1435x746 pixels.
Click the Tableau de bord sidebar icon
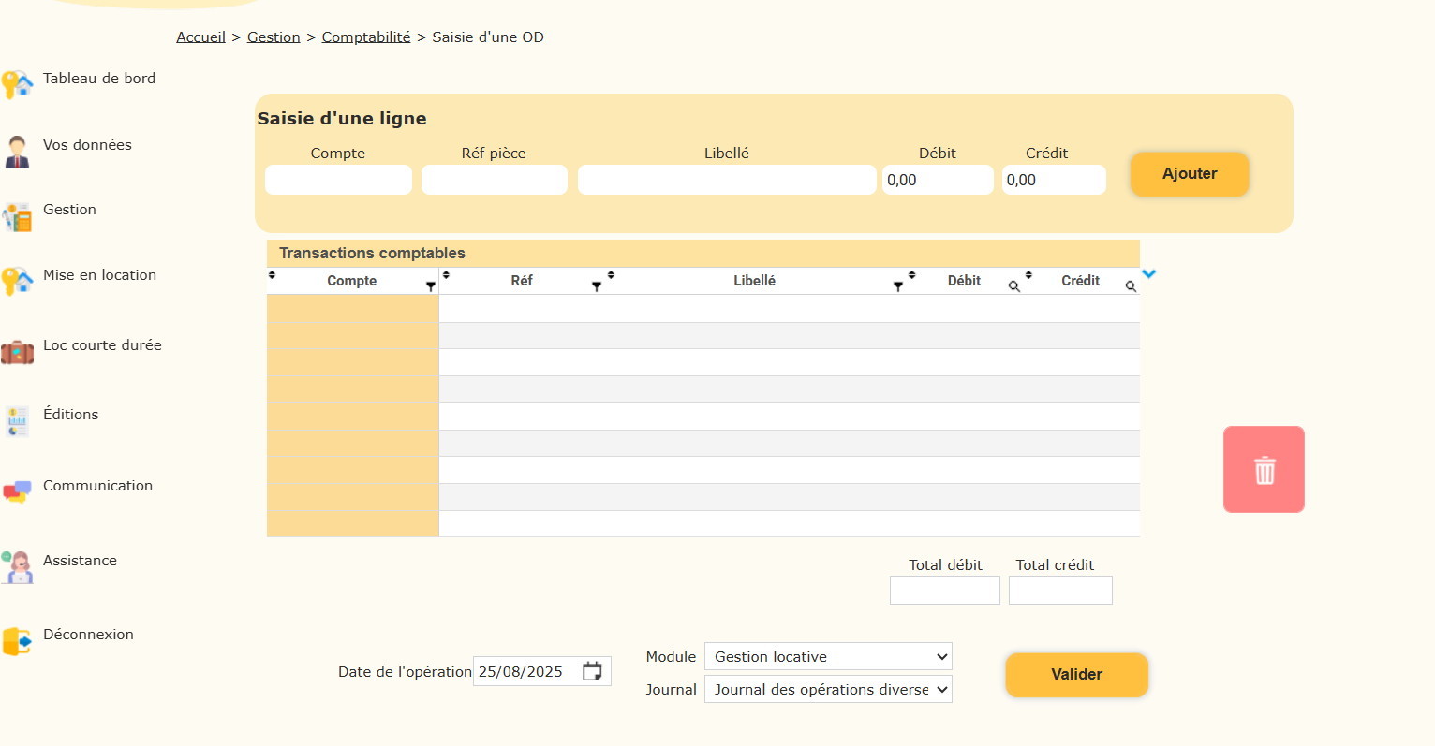[17, 84]
